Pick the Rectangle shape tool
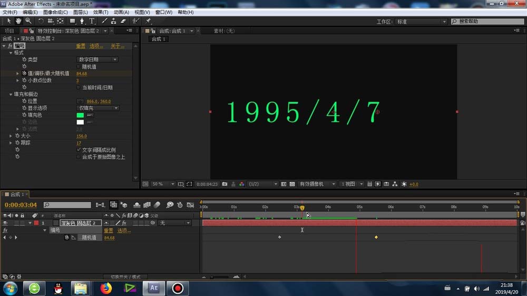 pyautogui.click(x=72, y=21)
